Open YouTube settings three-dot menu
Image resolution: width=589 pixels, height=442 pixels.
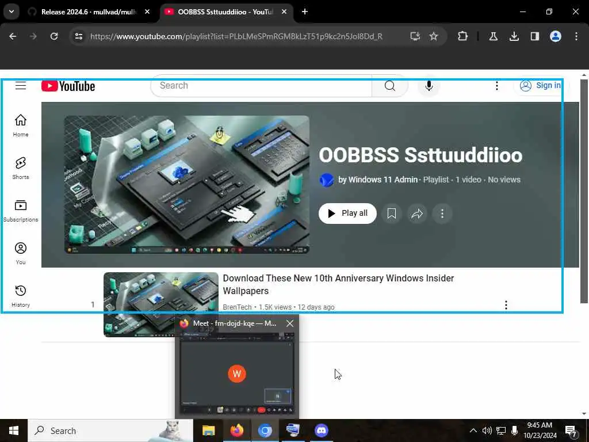pos(496,86)
